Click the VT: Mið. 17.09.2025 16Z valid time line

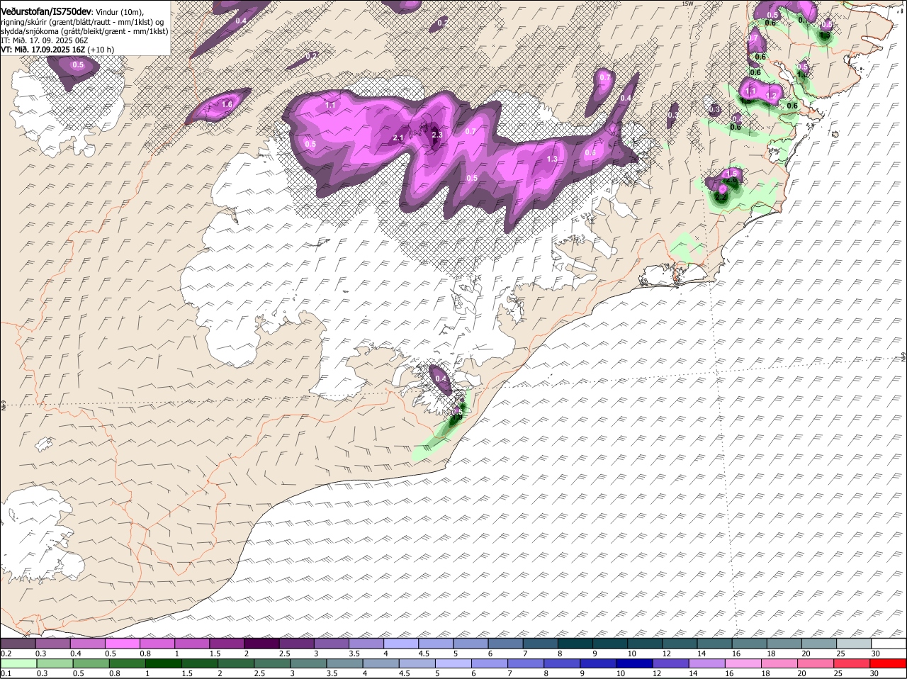pos(57,50)
